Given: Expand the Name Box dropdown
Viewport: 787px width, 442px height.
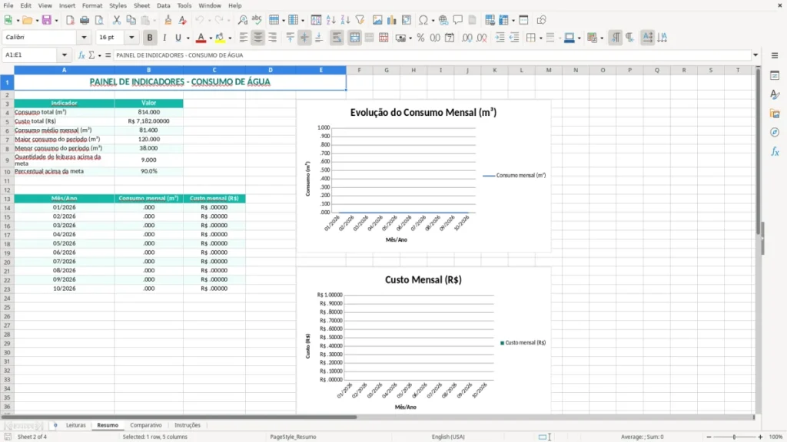Looking at the screenshot, I should point(65,55).
